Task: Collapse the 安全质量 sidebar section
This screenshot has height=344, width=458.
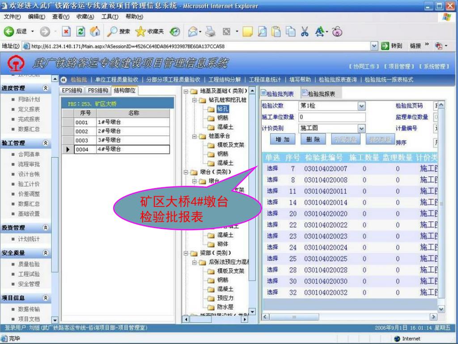Action: point(46,253)
